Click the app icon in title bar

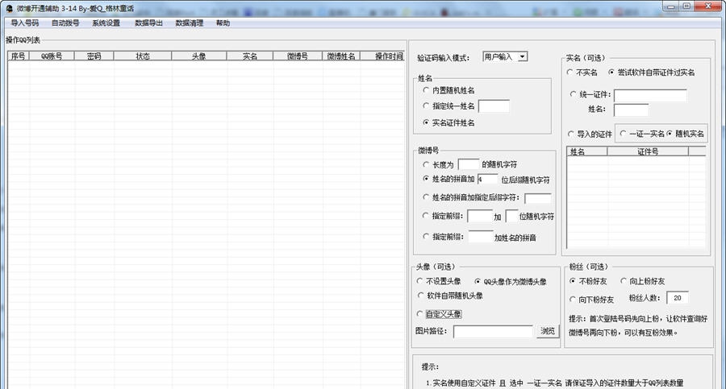coord(9,8)
